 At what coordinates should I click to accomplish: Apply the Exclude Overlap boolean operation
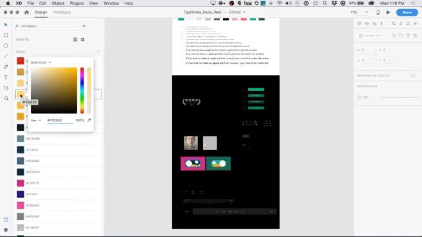pos(415,36)
